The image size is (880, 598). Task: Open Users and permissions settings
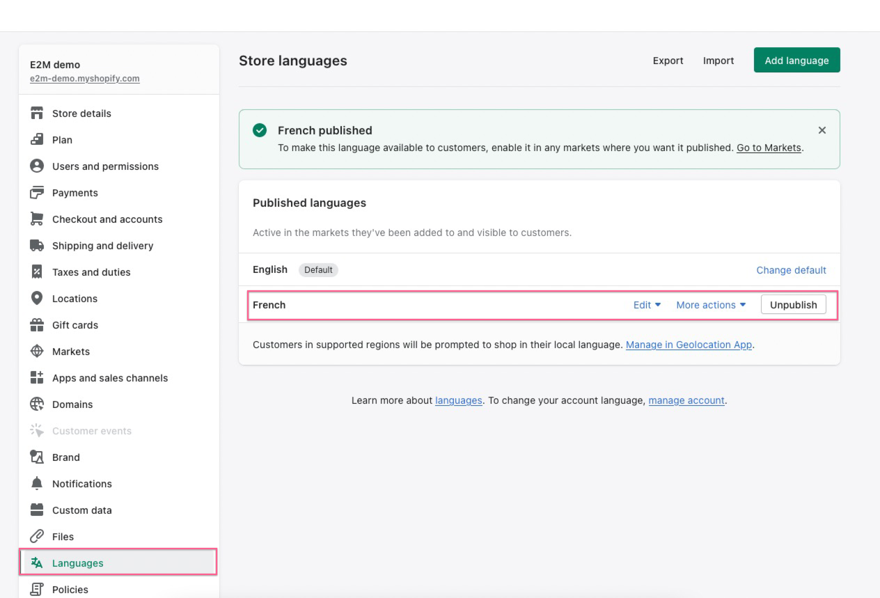click(105, 166)
